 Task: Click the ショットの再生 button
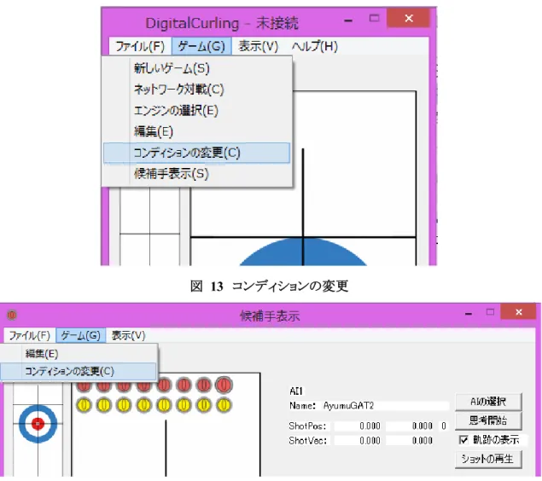(488, 459)
